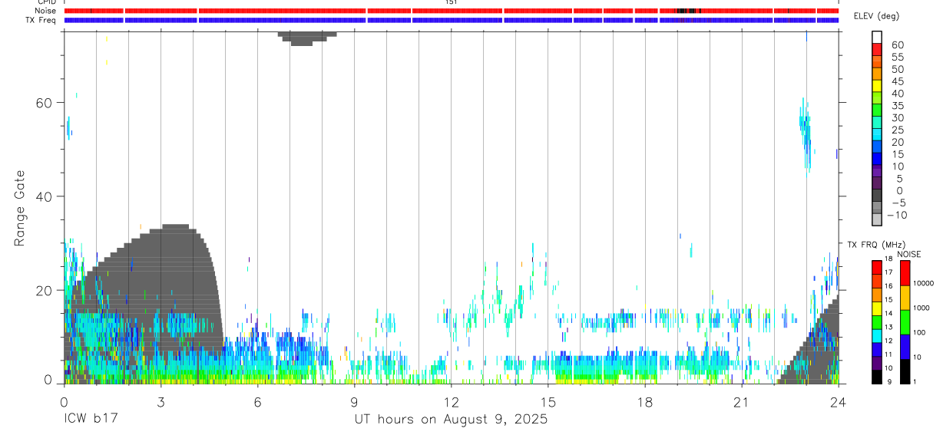The image size is (943, 435).
Task: Select the red swatch beside ELEV value 60
Action: pos(877,48)
